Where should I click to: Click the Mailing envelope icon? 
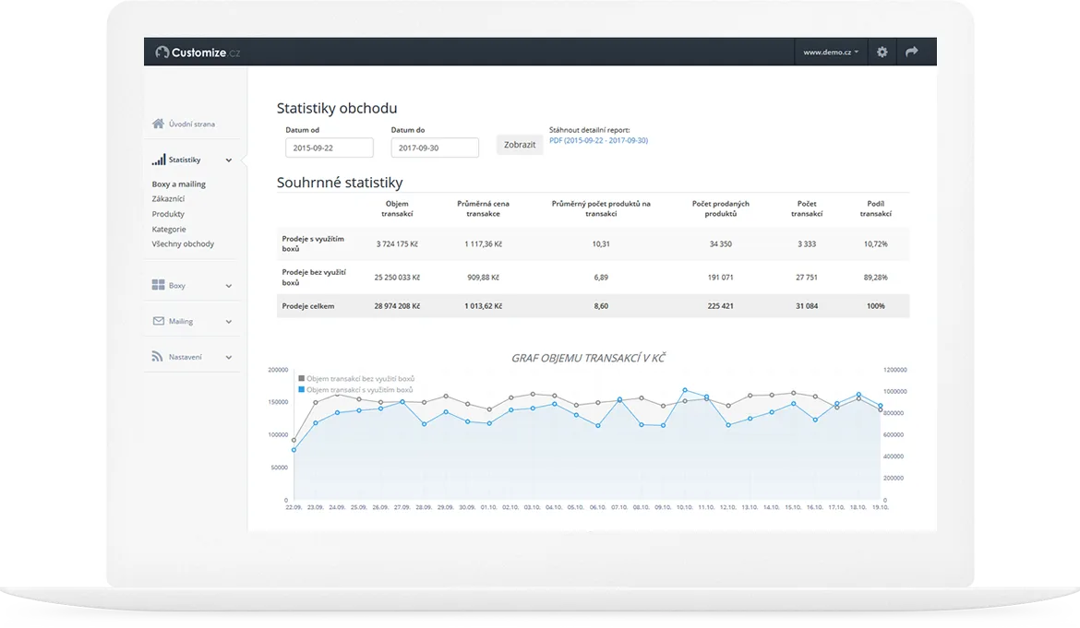pos(159,321)
